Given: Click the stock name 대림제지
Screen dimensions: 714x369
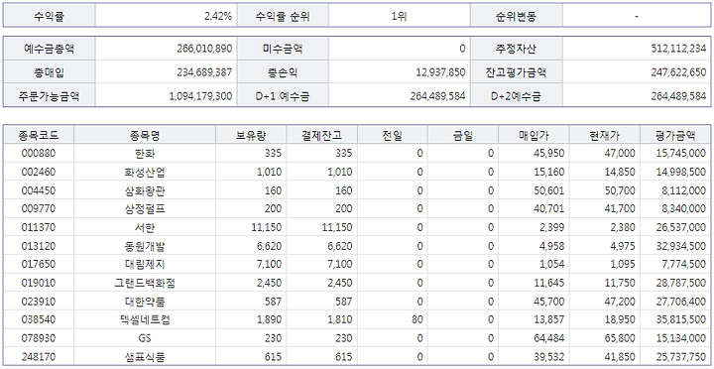Looking at the screenshot, I should point(145,264).
